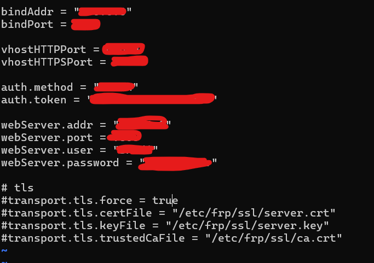
Task: Place cursor on the webServer.addr key
Action: click(x=47, y=125)
